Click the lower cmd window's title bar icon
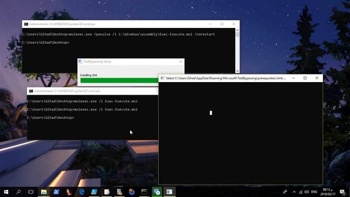Image resolution: width=350 pixels, height=197 pixels. (x=31, y=91)
